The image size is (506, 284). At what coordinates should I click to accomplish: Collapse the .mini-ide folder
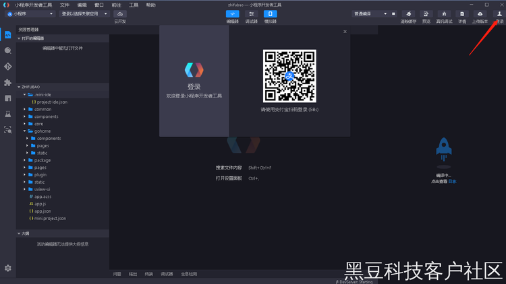(x=63, y=95)
